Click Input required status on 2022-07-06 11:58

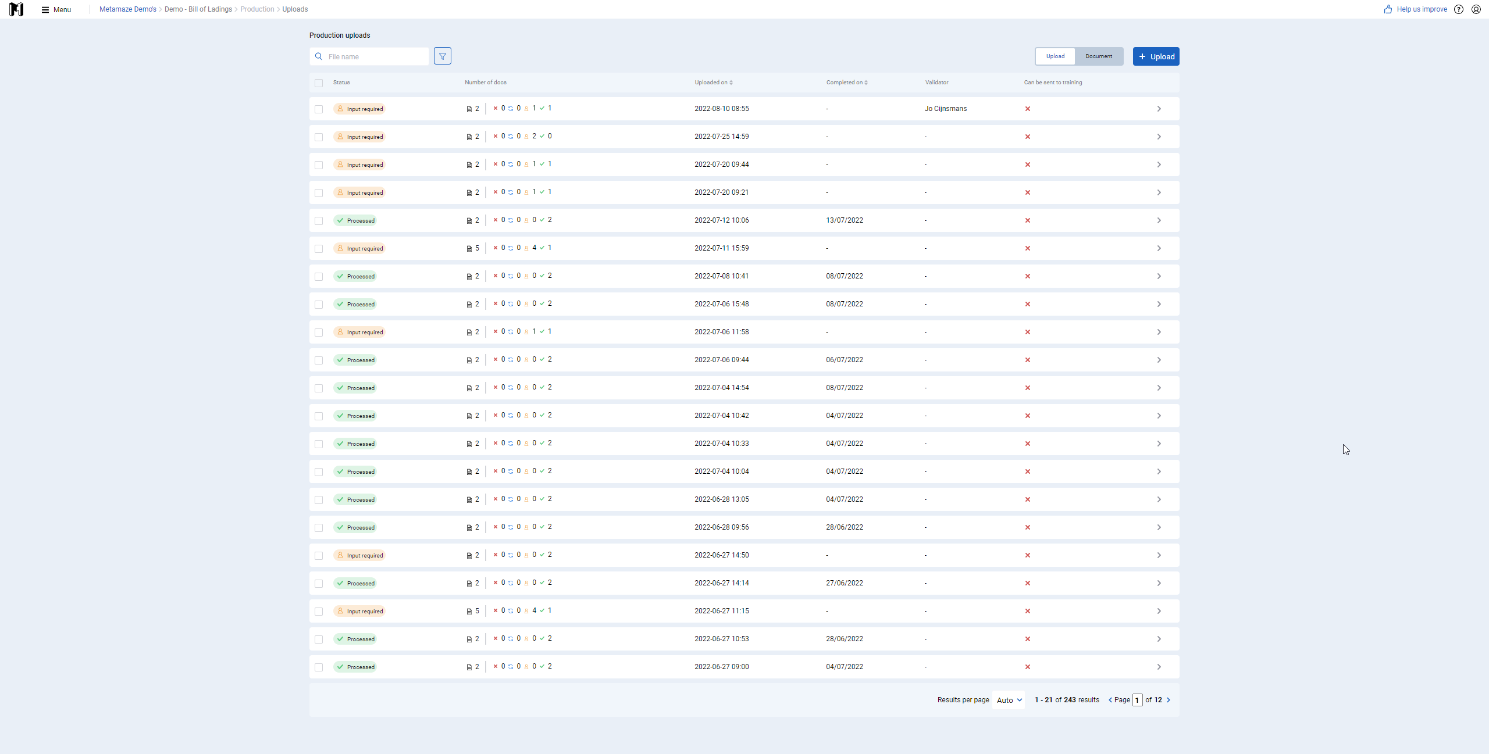pos(359,332)
